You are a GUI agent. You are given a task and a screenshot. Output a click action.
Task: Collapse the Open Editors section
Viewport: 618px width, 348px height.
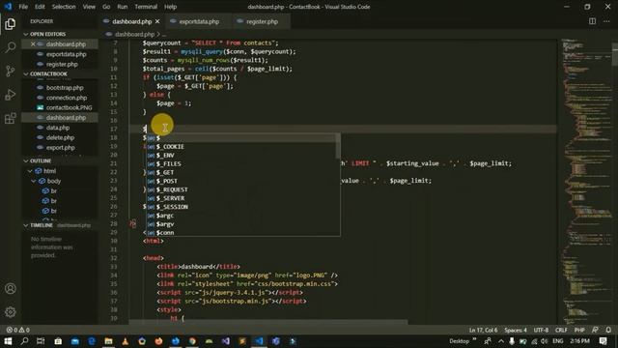[60, 35]
